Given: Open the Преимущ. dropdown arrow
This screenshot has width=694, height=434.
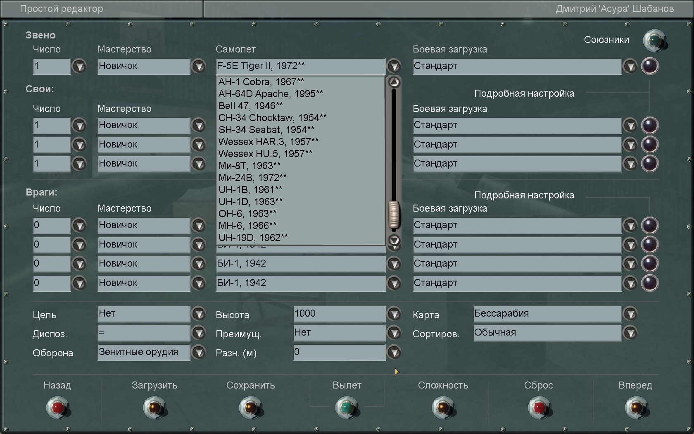Looking at the screenshot, I should [394, 333].
